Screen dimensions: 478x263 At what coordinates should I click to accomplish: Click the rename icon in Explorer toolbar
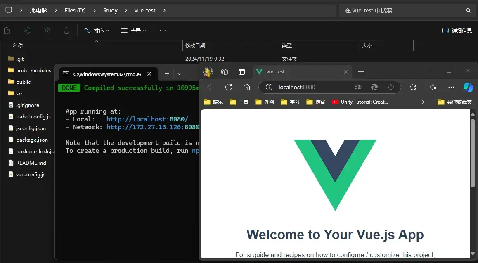27,31
